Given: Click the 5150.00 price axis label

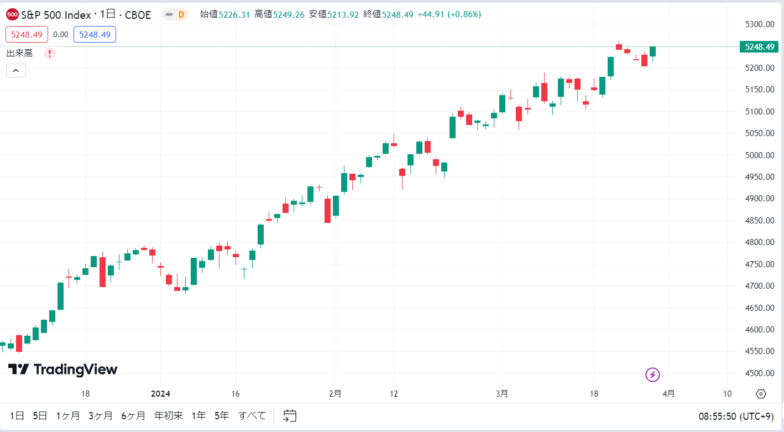Looking at the screenshot, I should (759, 90).
